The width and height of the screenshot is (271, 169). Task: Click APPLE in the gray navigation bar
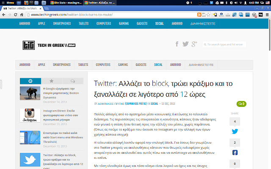click(41, 65)
